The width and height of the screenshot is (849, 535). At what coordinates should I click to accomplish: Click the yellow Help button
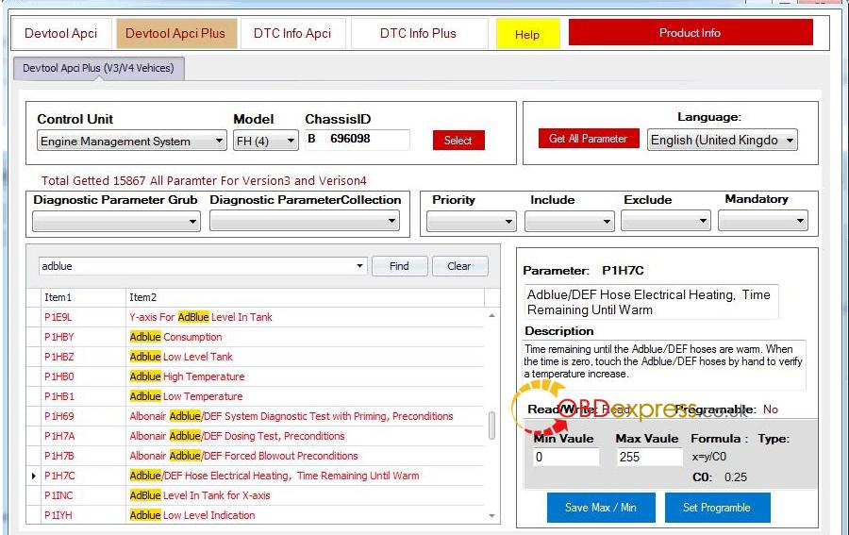tap(527, 34)
